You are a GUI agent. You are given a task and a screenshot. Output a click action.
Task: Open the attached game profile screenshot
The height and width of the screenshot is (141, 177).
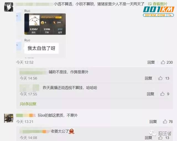coord(45,24)
